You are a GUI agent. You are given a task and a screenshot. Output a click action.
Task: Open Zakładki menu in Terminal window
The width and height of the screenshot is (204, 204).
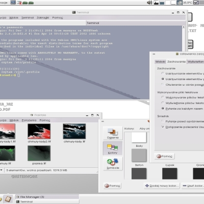(43, 18)
